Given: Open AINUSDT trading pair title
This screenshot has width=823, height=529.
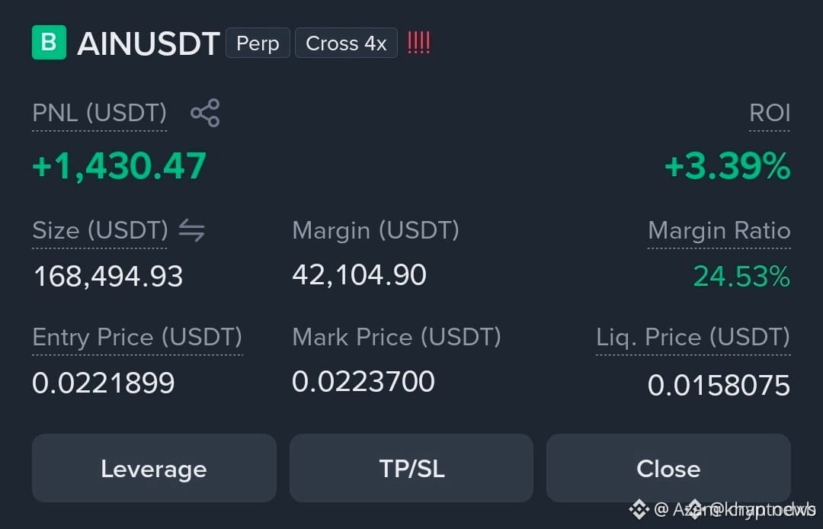Looking at the screenshot, I should tap(149, 43).
